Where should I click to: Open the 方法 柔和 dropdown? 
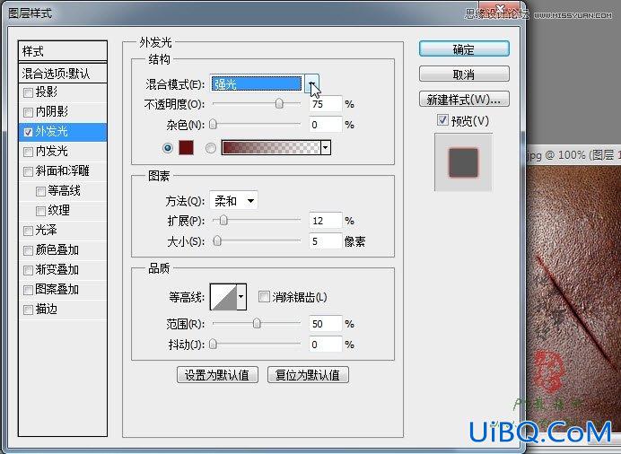click(233, 201)
